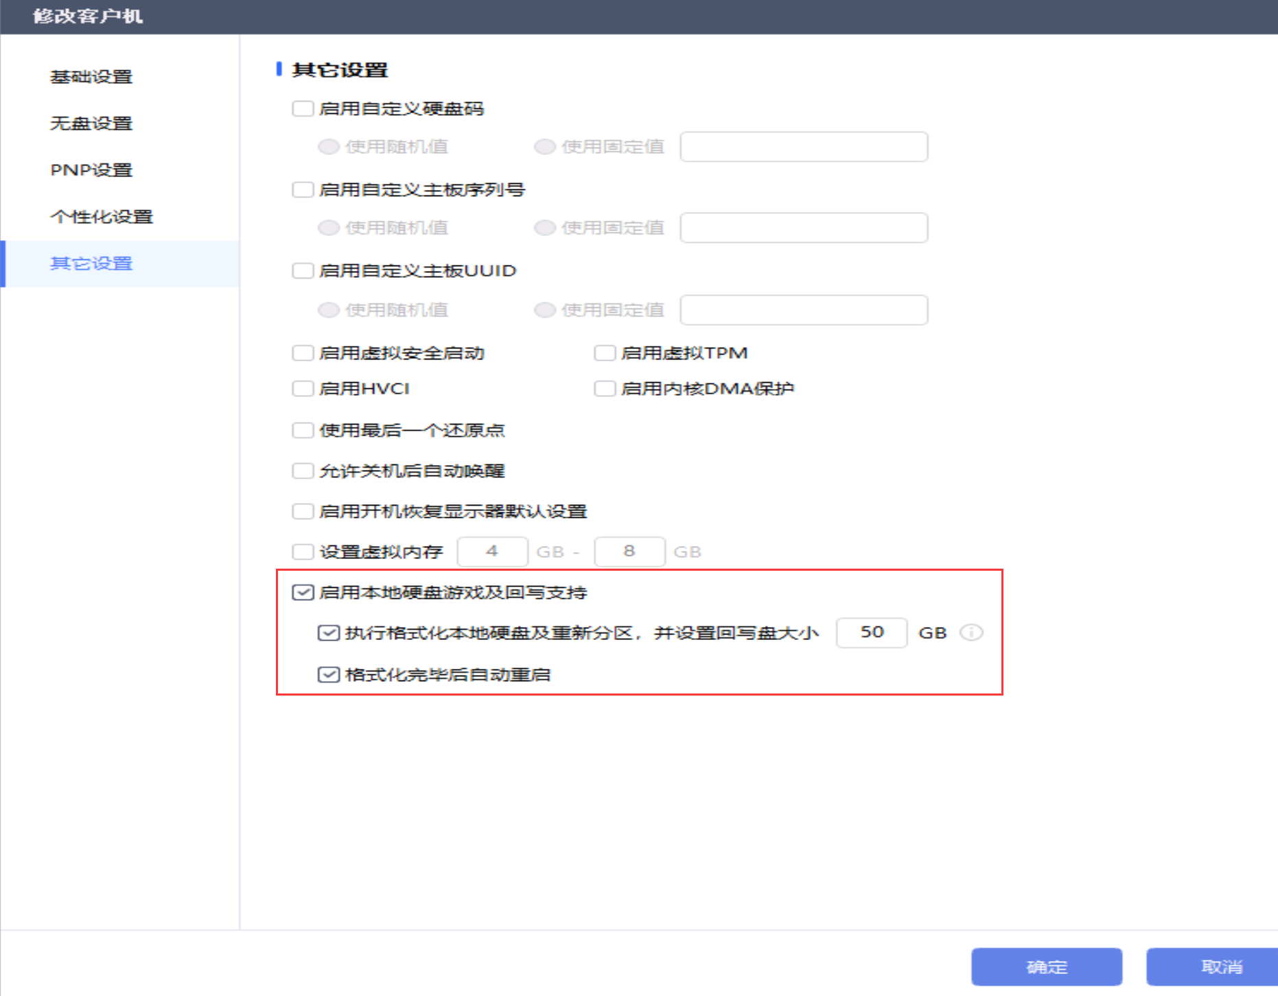1278x996 pixels.
Task: Enable 启用自定义主板序列号 option
Action: click(302, 189)
